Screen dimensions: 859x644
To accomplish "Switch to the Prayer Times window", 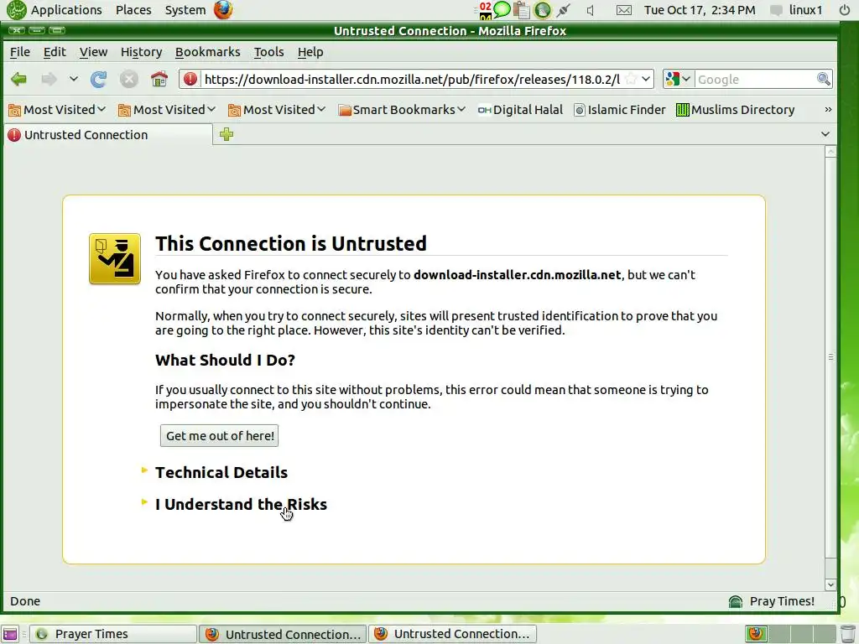I will point(113,634).
